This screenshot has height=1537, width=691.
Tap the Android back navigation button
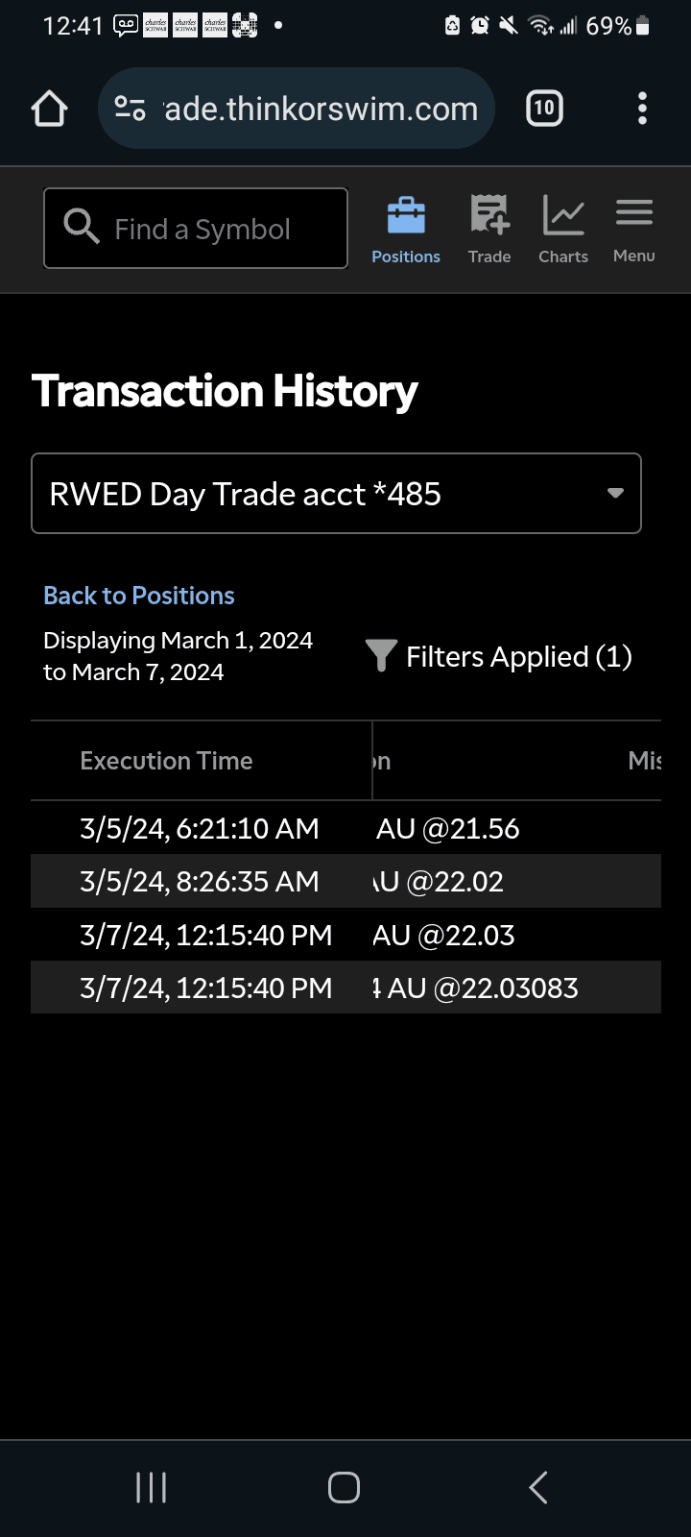tap(538, 1487)
